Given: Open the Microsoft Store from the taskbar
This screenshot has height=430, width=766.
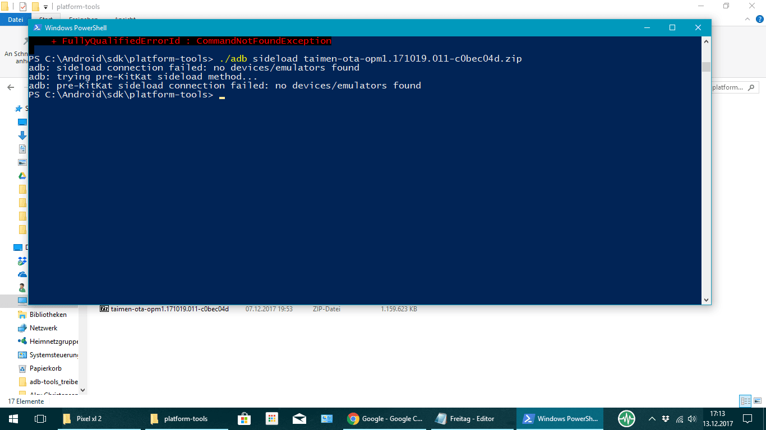Looking at the screenshot, I should pos(244,418).
